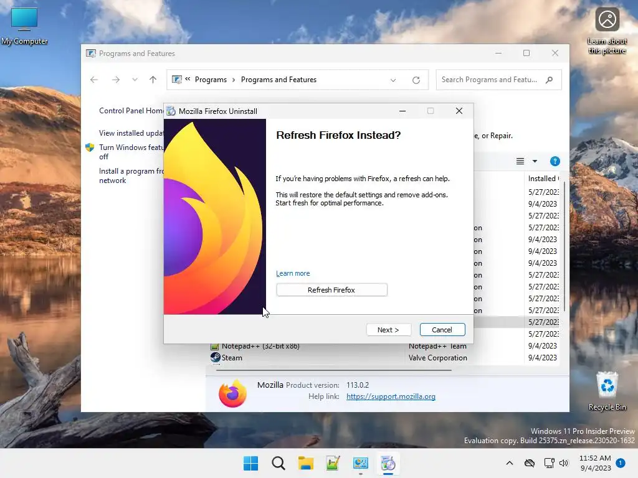
Task: Click the search magnifier icon in Control Panel
Action: 550,80
